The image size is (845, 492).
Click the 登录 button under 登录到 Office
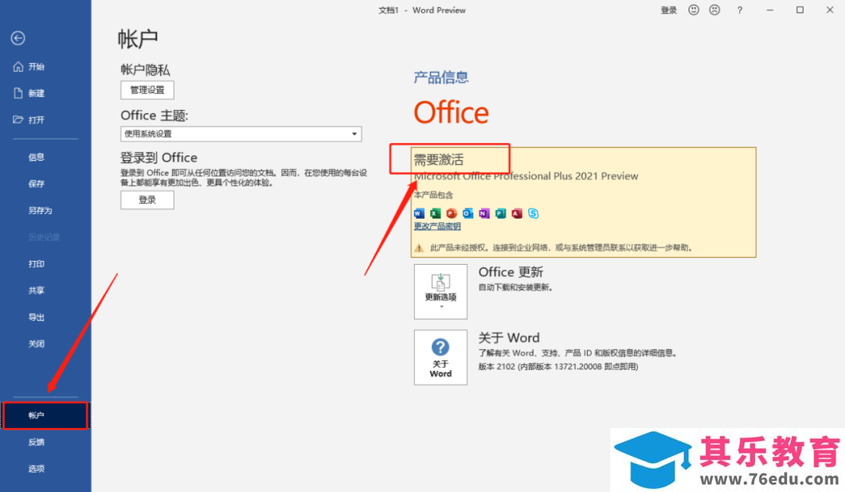click(x=147, y=200)
